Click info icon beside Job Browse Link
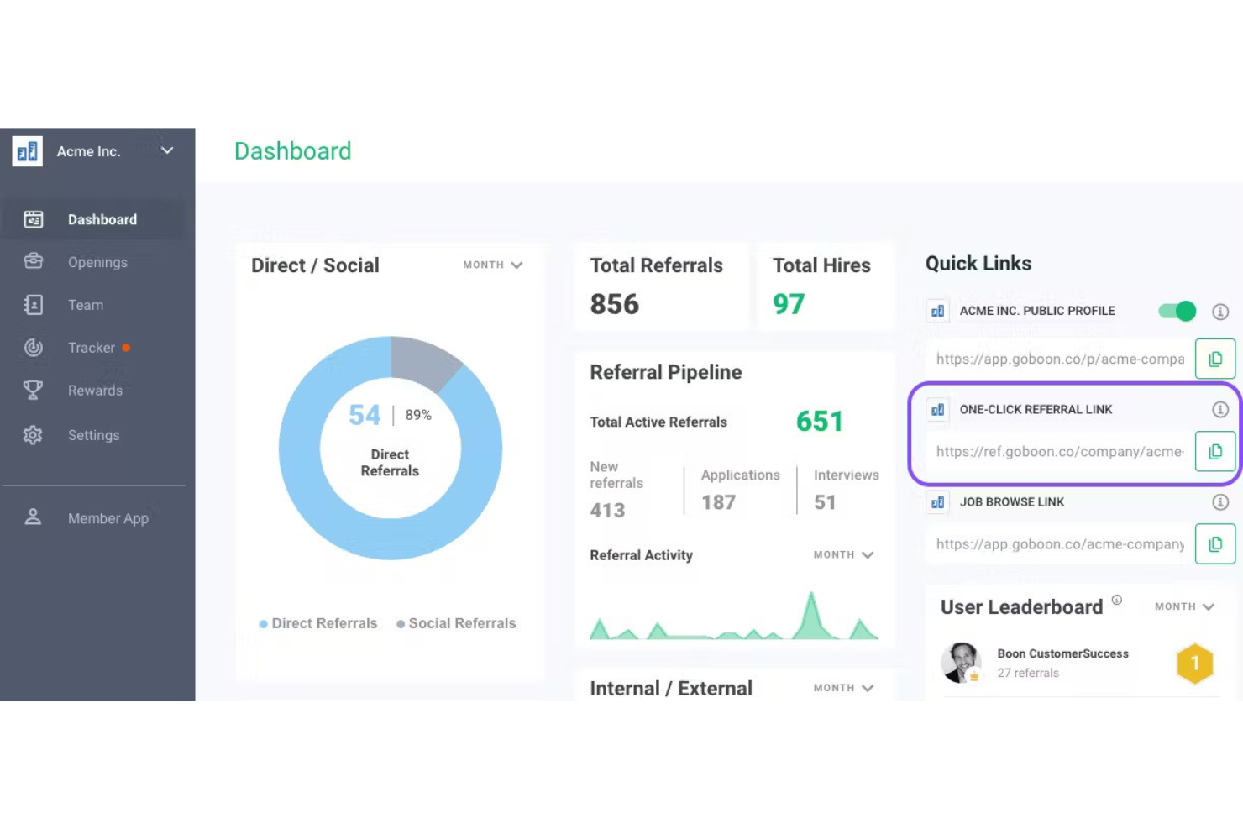This screenshot has height=829, width=1243. coord(1220,502)
